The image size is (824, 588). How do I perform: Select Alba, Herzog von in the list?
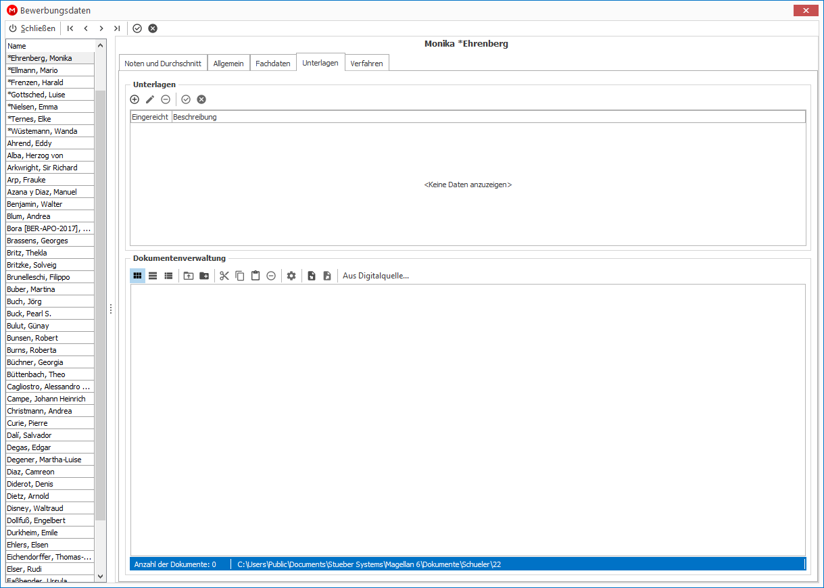[50, 155]
